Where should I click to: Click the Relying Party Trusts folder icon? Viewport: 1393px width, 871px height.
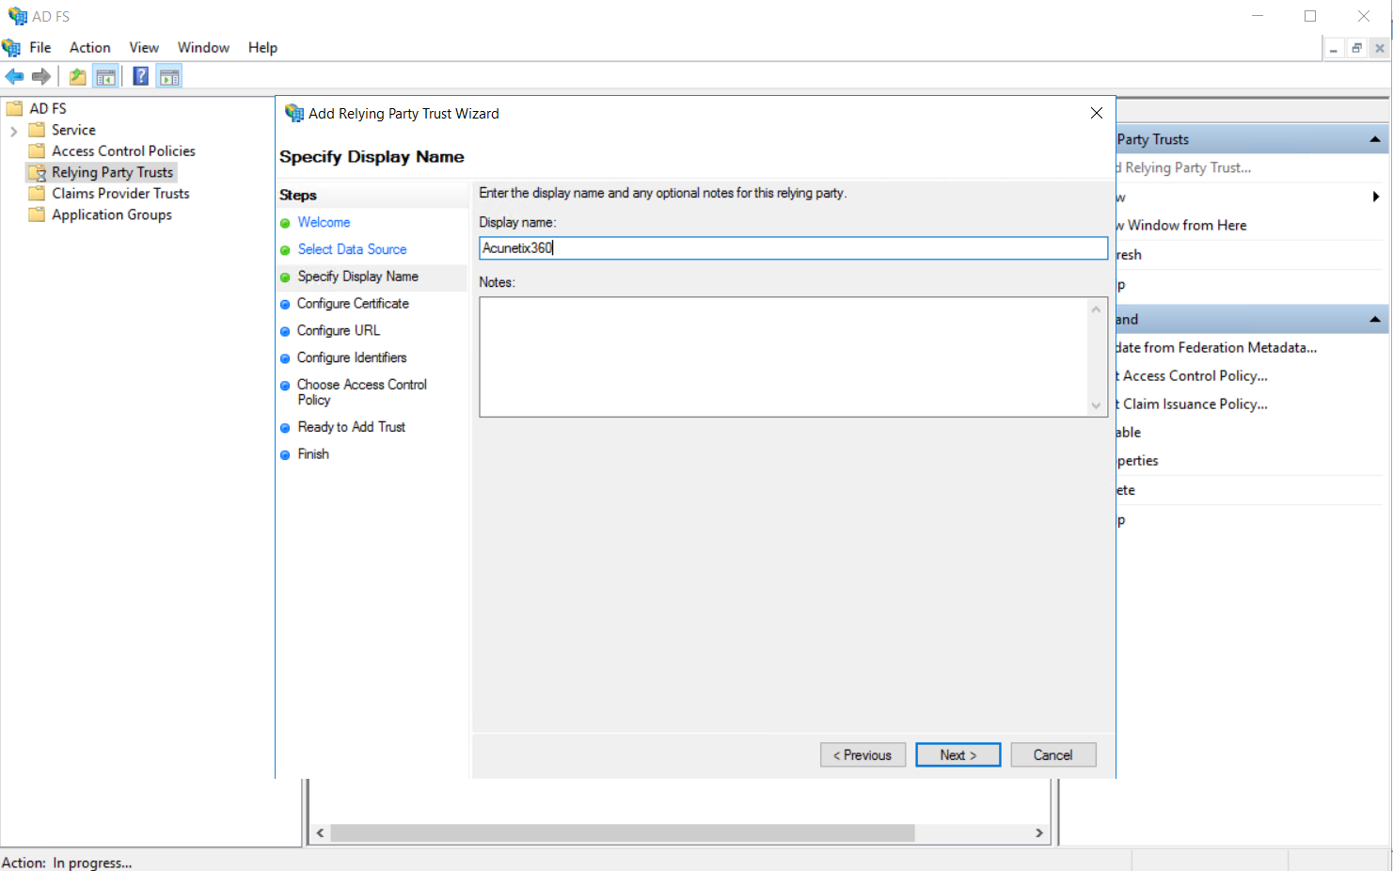pyautogui.click(x=37, y=172)
